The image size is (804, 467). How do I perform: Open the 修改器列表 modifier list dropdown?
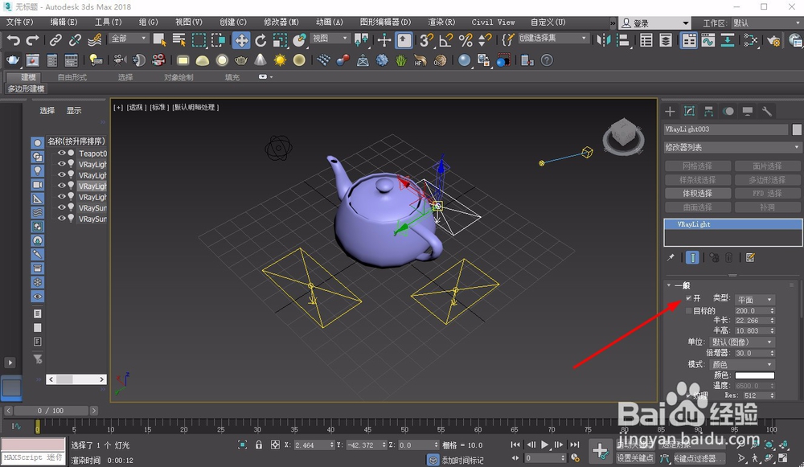click(732, 147)
